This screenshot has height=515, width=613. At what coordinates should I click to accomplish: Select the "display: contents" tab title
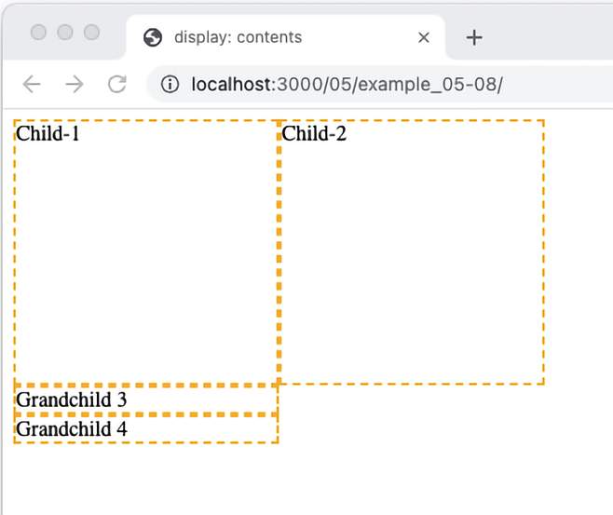[238, 37]
